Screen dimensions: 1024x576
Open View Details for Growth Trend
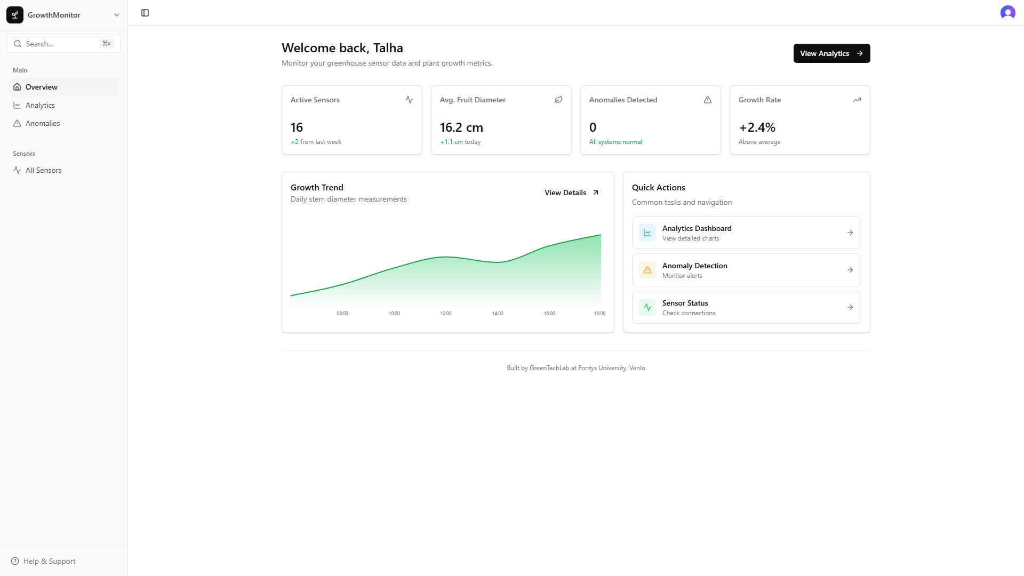coord(571,193)
